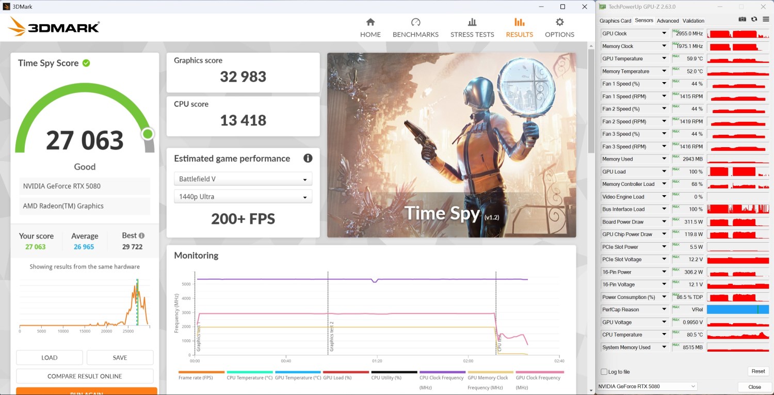Image resolution: width=774 pixels, height=395 pixels.
Task: Click the info icon beside Estimated game performance
Action: [x=308, y=159]
